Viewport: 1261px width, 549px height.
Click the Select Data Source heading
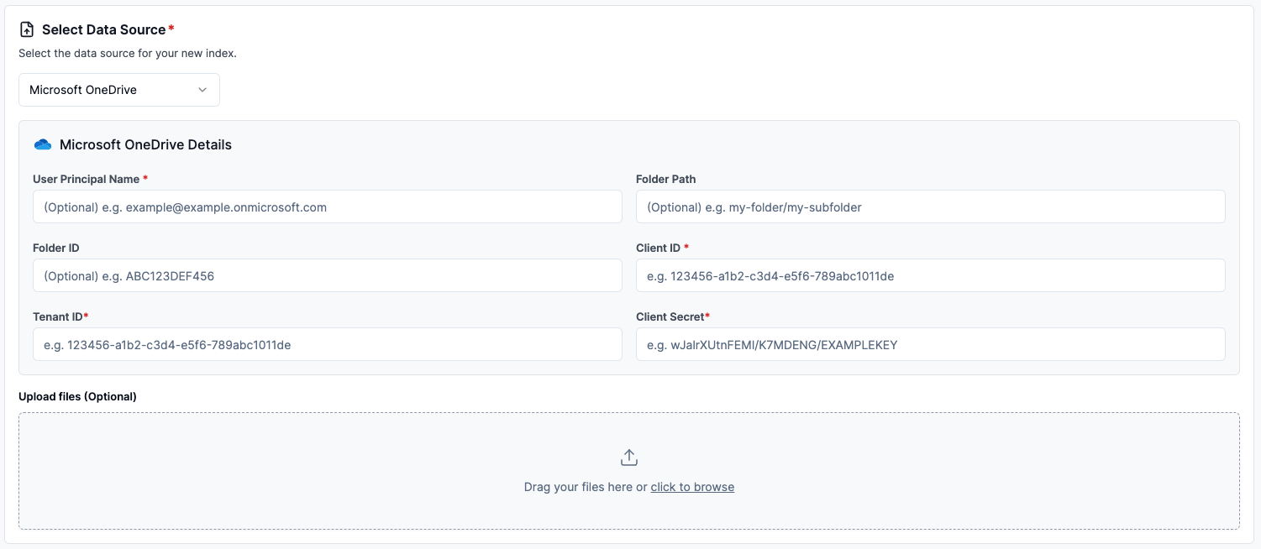[104, 29]
